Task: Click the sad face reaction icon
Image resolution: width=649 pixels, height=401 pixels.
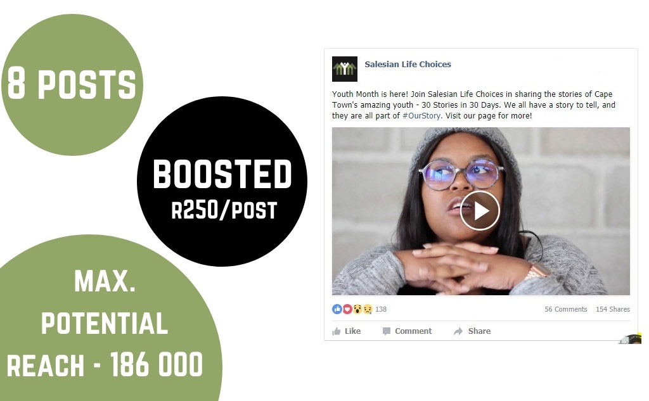Action: 368,309
